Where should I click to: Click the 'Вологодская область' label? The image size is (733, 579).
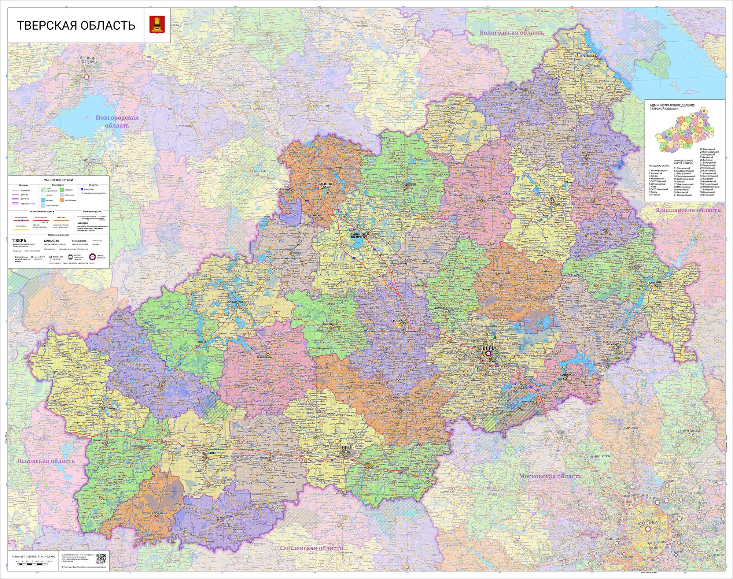[x=512, y=33]
